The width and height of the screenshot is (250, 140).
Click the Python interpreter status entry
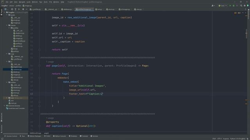pos(237,139)
